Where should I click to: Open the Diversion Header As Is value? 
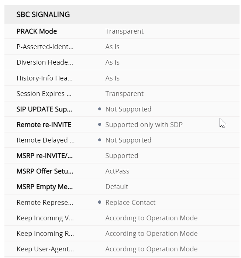[x=112, y=62]
